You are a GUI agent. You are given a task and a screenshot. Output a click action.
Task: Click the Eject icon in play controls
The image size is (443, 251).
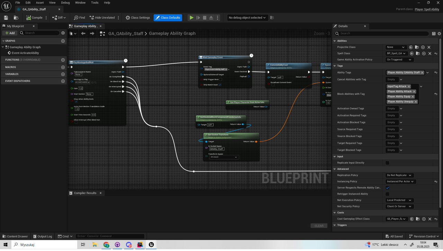pyautogui.click(x=211, y=18)
